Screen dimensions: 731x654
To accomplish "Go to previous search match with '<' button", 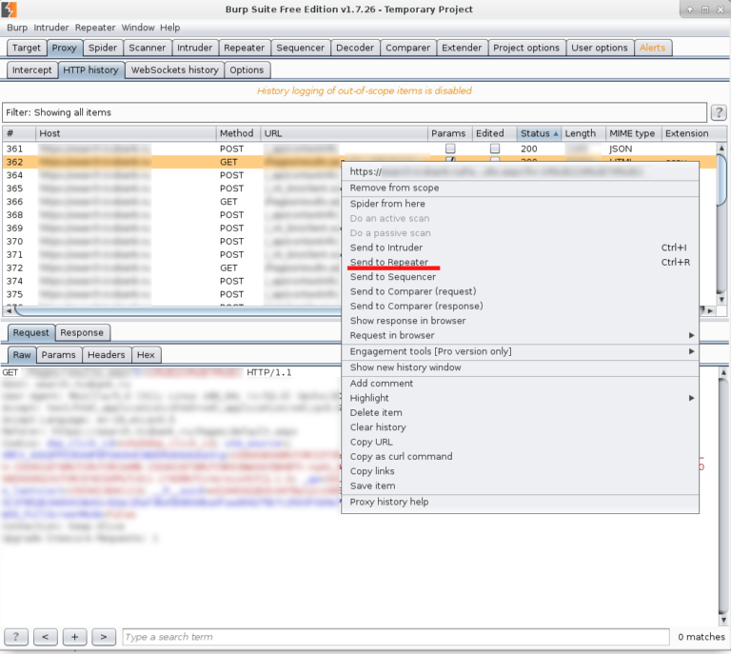I will tap(45, 636).
